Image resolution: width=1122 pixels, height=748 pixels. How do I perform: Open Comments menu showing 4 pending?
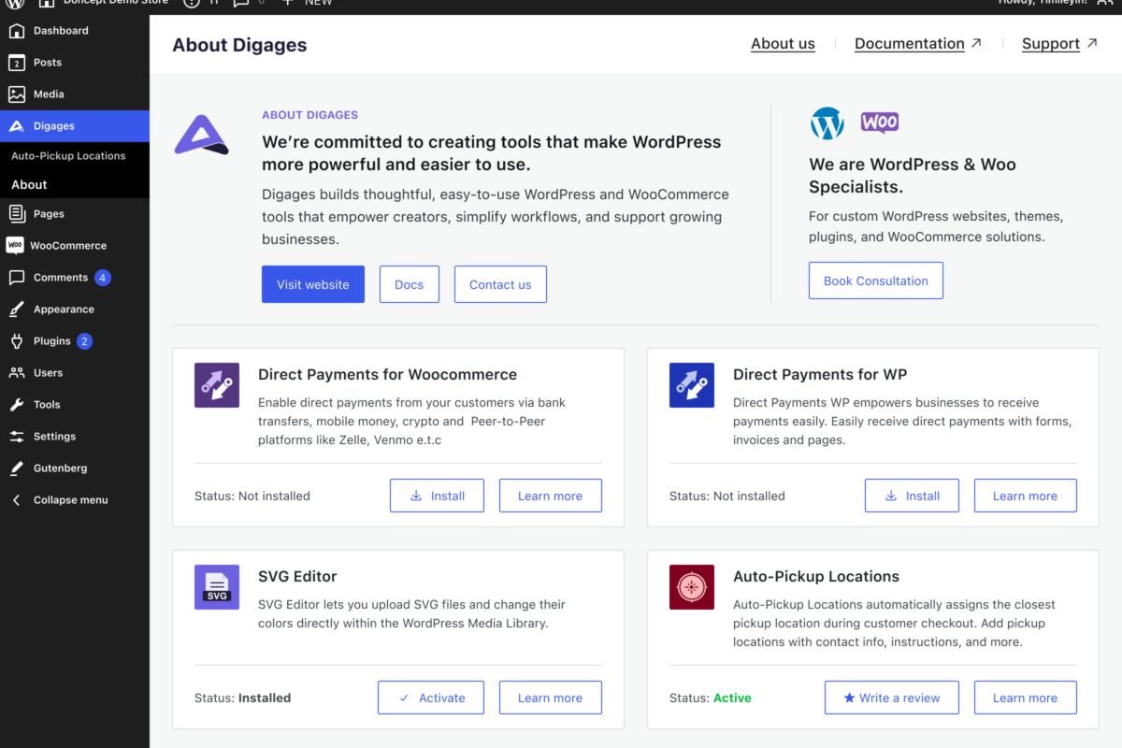pos(61,278)
